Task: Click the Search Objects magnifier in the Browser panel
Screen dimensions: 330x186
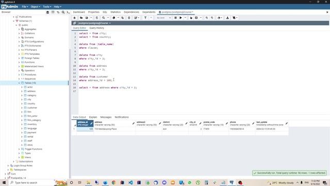Action: click(x=63, y=12)
